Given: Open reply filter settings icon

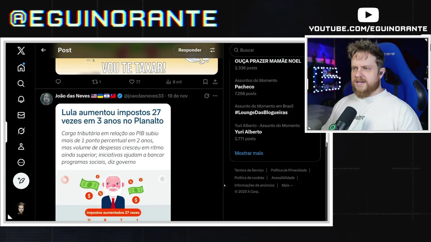Looking at the screenshot, I should pyautogui.click(x=212, y=50).
